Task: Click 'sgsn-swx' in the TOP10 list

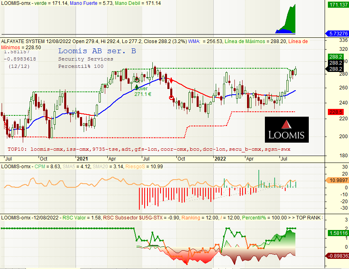Action: 277,149
